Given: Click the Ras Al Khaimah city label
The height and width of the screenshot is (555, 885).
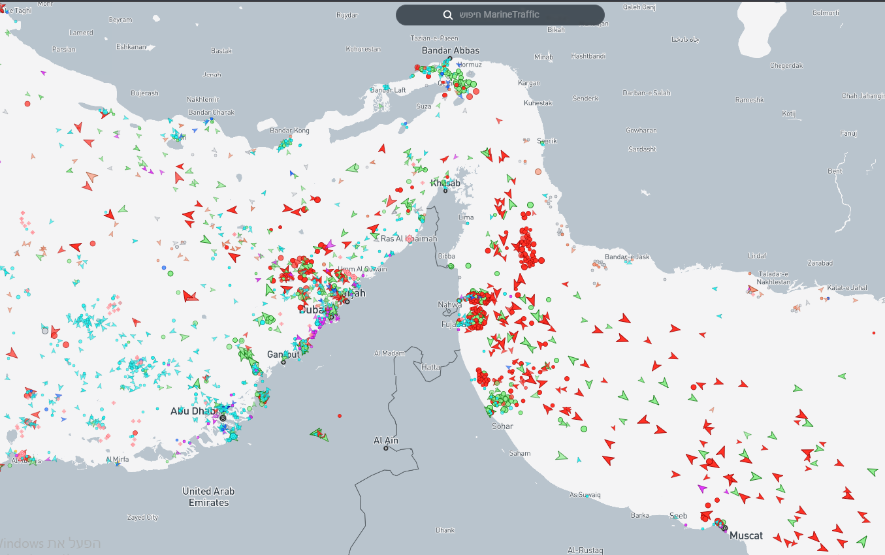Looking at the screenshot, I should (409, 238).
